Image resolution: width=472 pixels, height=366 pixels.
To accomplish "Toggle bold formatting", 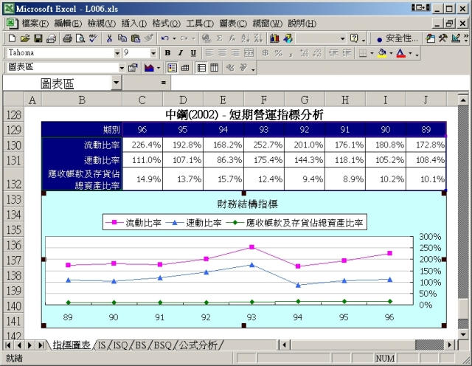I will point(167,53).
